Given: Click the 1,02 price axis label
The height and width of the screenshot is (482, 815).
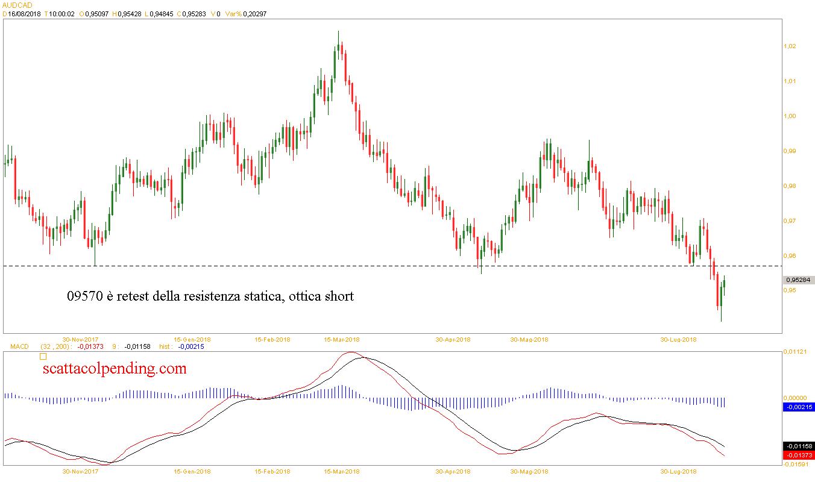Looking at the screenshot, I should click(x=790, y=46).
